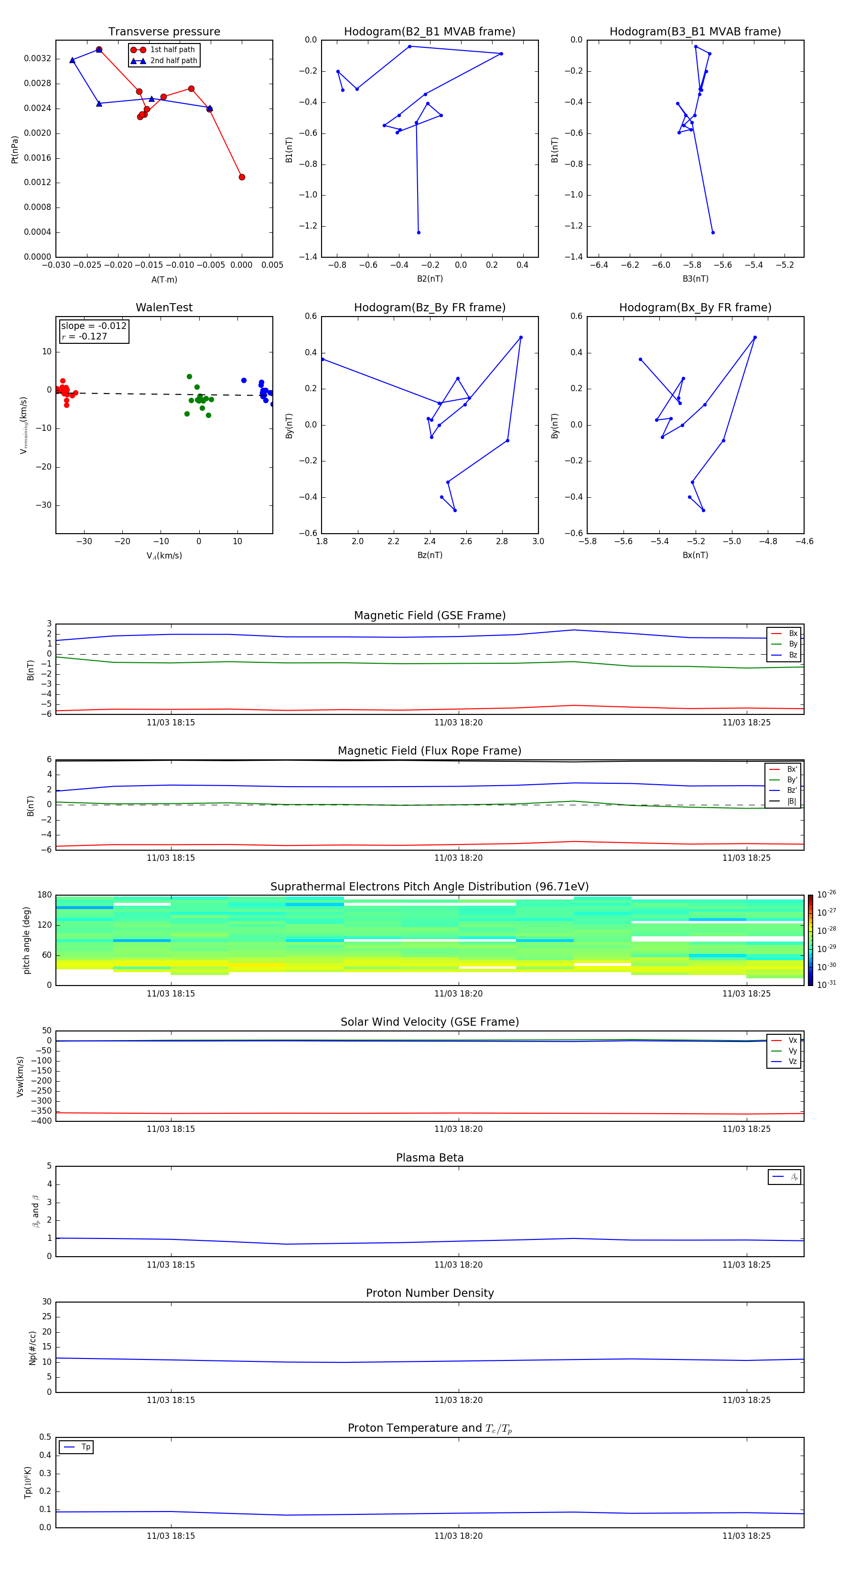Click the Suprathermal Electrons Pitch Angle Distribution title
The width and height of the screenshot is (860, 1578).
[x=430, y=887]
